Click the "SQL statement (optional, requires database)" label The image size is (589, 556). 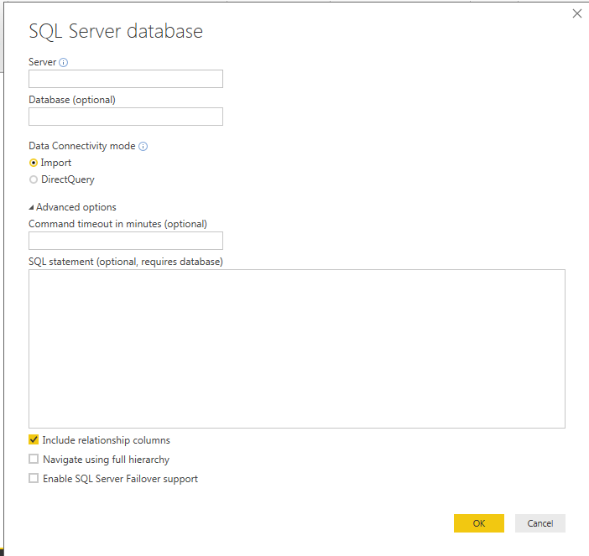coord(126,262)
